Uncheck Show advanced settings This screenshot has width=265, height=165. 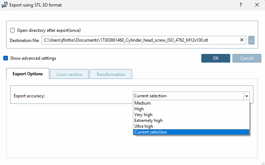click(x=5, y=58)
